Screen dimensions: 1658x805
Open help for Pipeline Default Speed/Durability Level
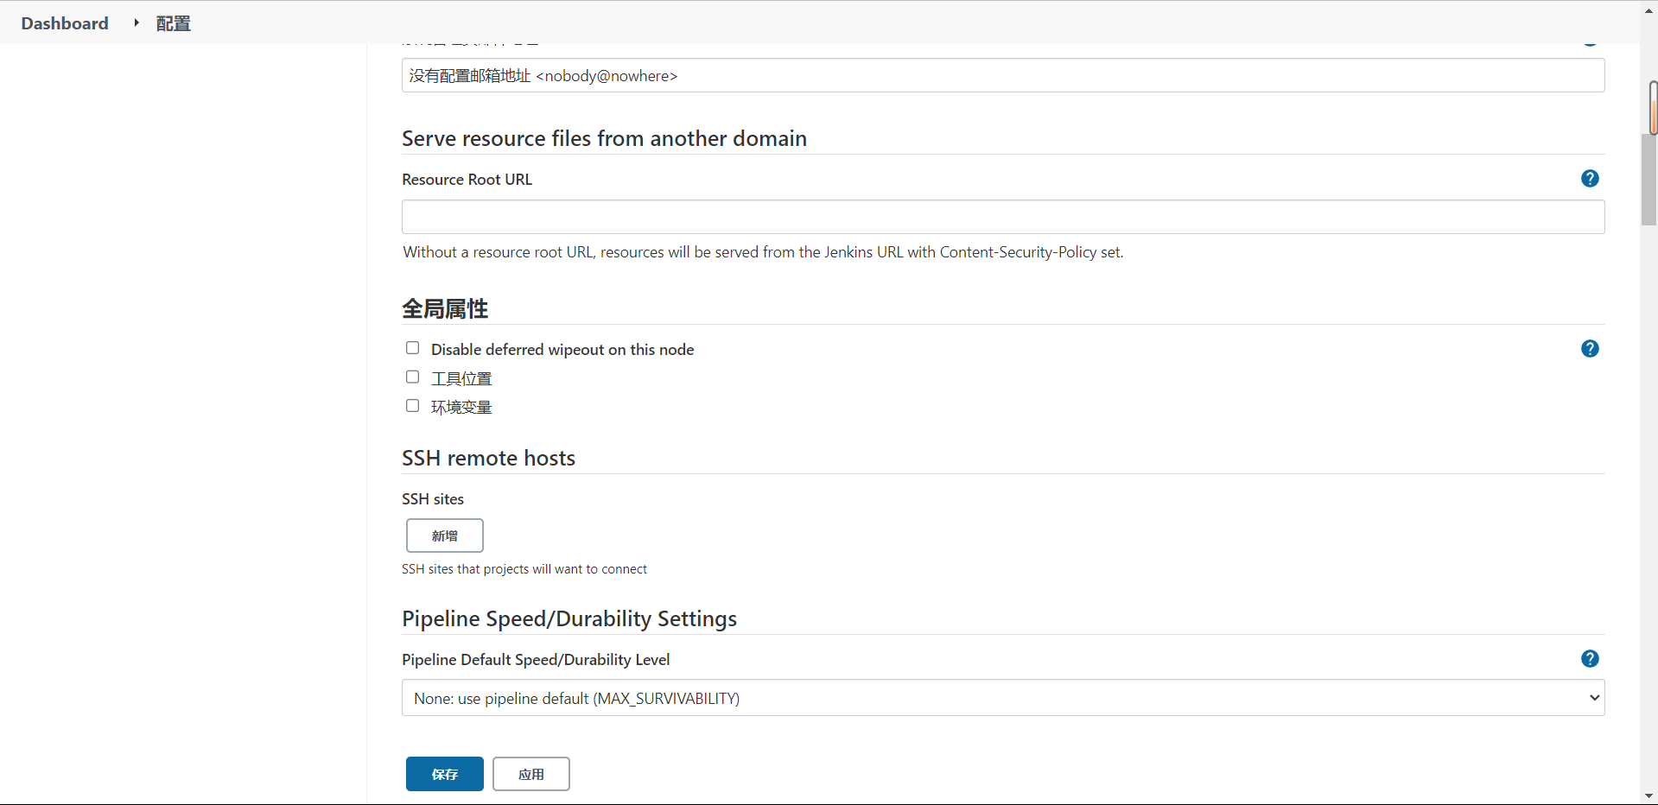point(1590,659)
